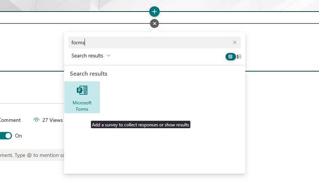Turn off the comments toggle
This screenshot has height=183, width=319.
[x=6, y=136]
